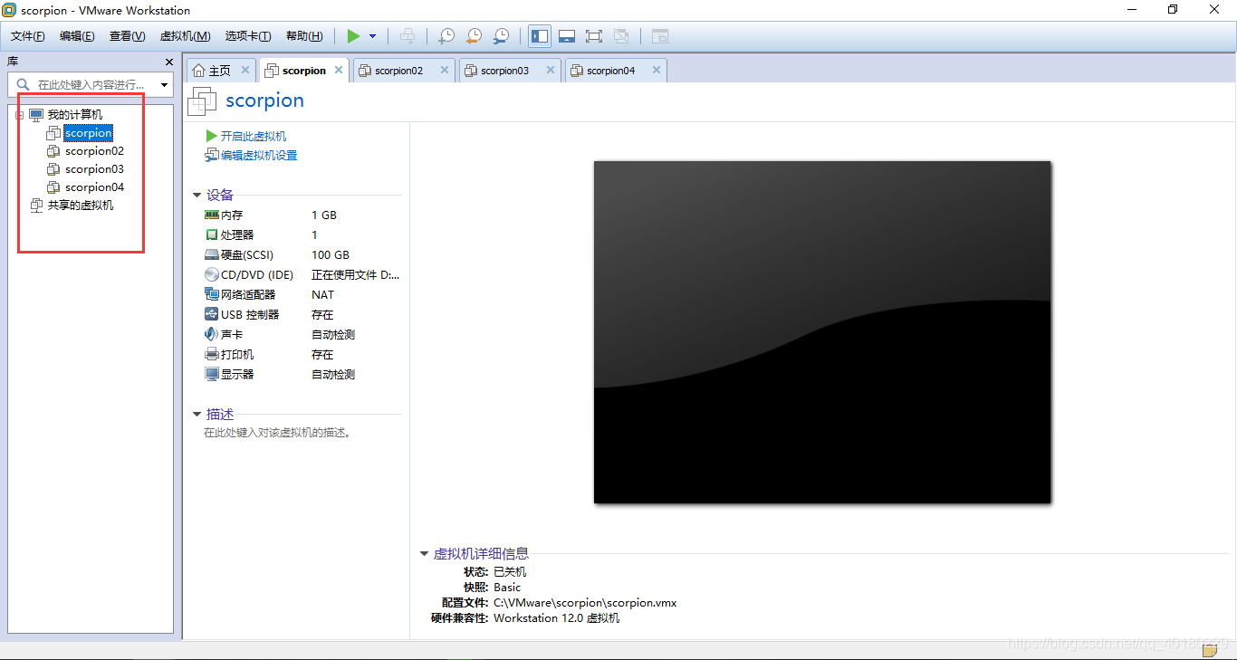The width and height of the screenshot is (1237, 660).
Task: Open the power options dropdown arrow
Action: 372,36
